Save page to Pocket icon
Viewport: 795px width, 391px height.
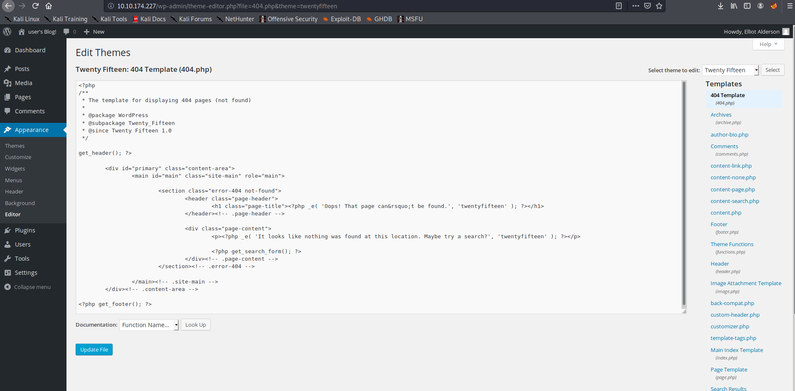coord(647,6)
